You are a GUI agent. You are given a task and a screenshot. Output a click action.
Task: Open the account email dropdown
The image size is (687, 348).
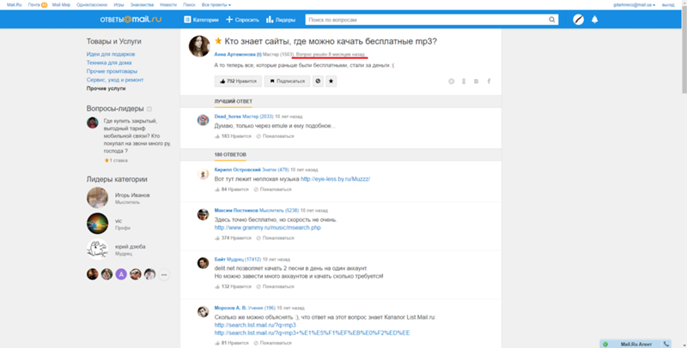pos(634,4)
